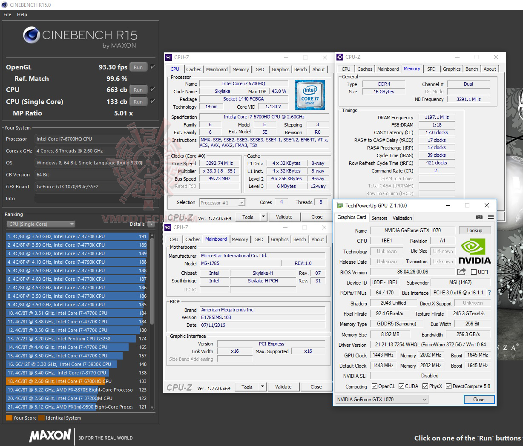
Task: Switch to SPD tab in CPU-Z Memory window
Action: (x=431, y=69)
